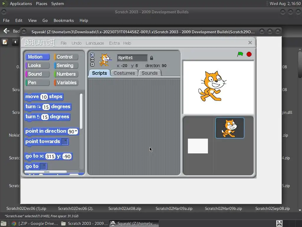The width and height of the screenshot is (302, 227).
Task: Click the blocks palette horizontal scrollbar
Action: pyautogui.click(x=46, y=172)
